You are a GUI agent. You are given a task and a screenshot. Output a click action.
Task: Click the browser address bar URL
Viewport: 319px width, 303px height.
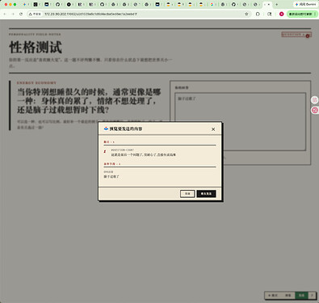click(90, 14)
